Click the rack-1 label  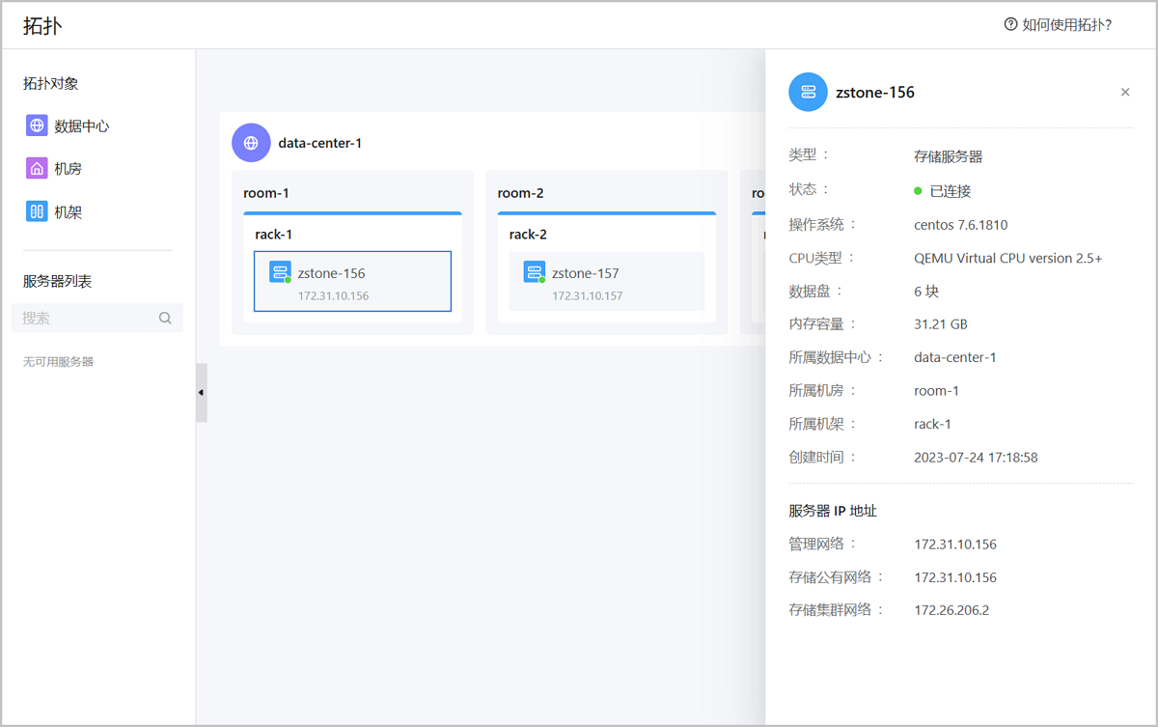pos(274,235)
